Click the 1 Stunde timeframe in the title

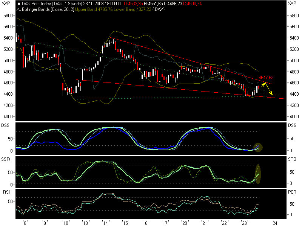tap(74, 4)
